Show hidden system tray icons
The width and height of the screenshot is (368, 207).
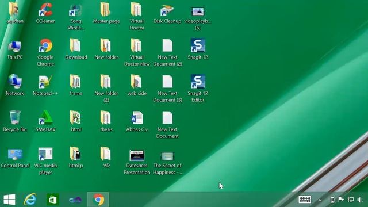click(x=320, y=200)
